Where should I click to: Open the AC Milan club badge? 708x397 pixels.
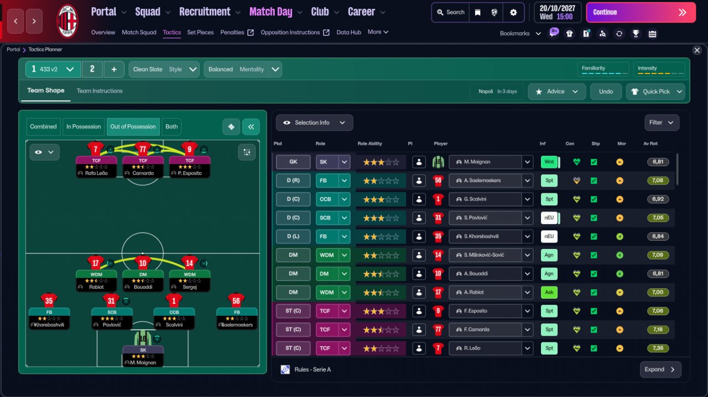tap(67, 21)
